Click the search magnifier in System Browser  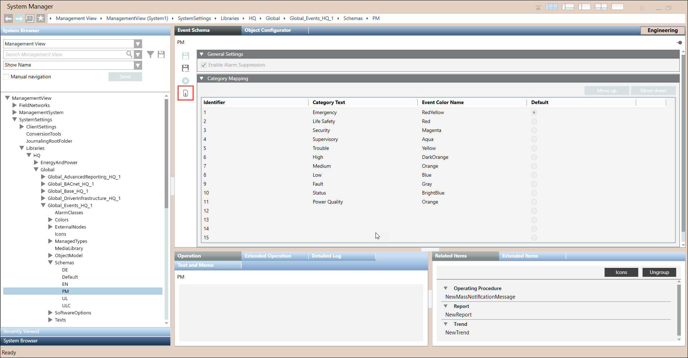(129, 54)
